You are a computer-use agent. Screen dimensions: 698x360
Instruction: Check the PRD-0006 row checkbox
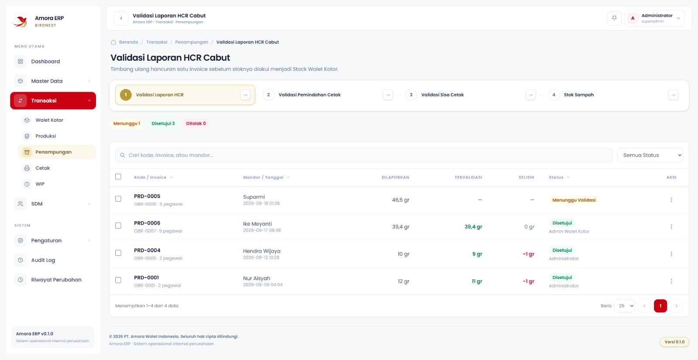pyautogui.click(x=118, y=226)
